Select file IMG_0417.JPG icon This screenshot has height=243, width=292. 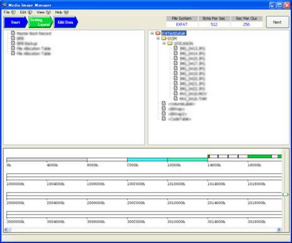pyautogui.click(x=176, y=64)
